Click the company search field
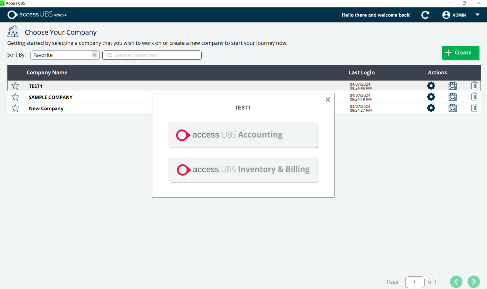Screen dimensions: 487x289 [152, 55]
